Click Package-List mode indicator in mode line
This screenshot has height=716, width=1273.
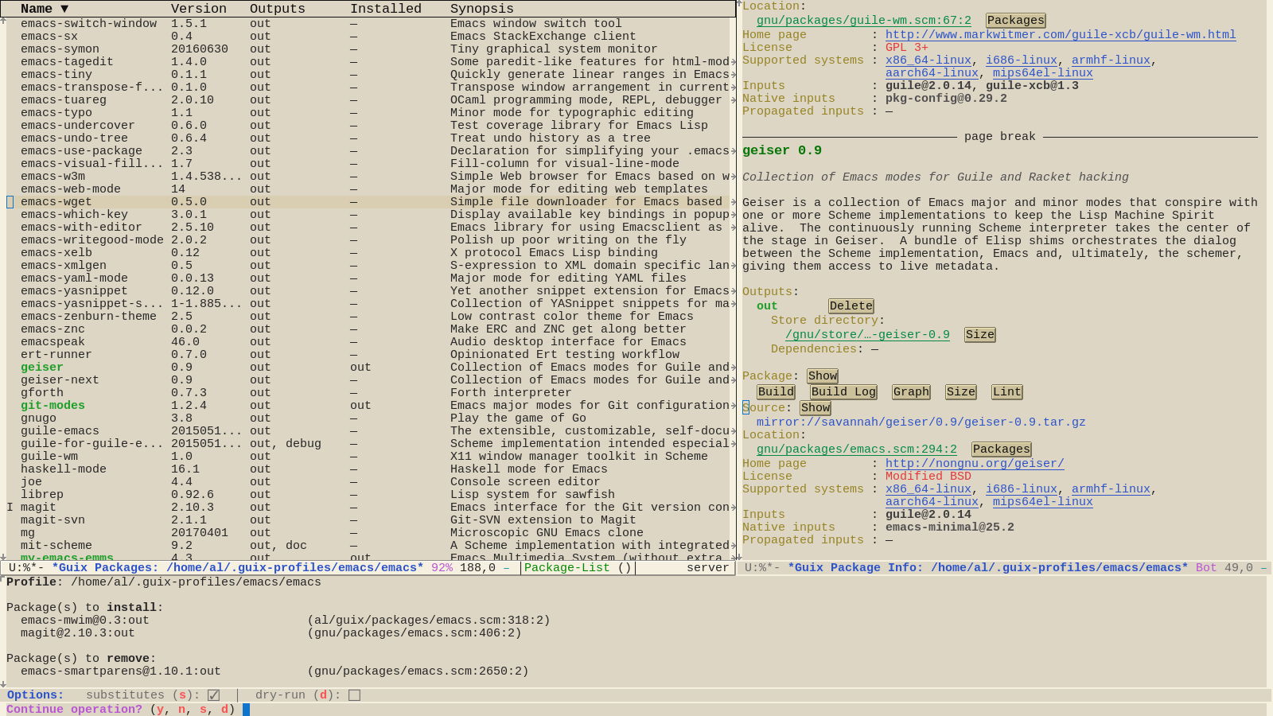[566, 568]
